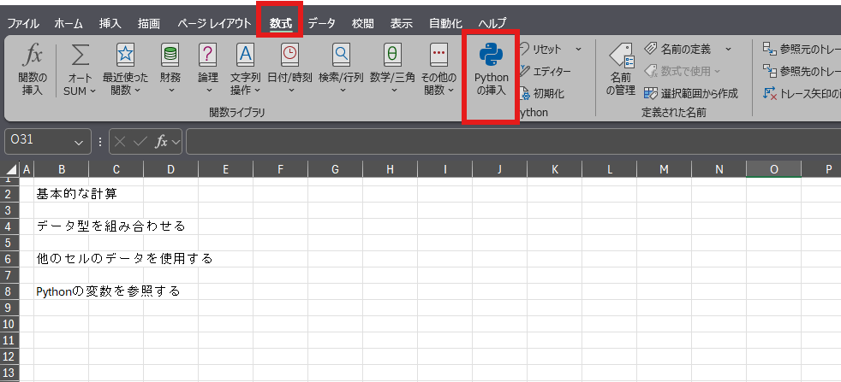841x382 pixels.
Task: Switch to the ヘルプ tab
Action: 492,23
